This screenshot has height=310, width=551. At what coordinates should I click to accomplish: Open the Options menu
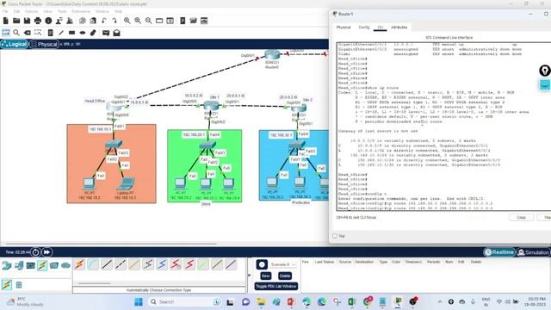click(31, 11)
